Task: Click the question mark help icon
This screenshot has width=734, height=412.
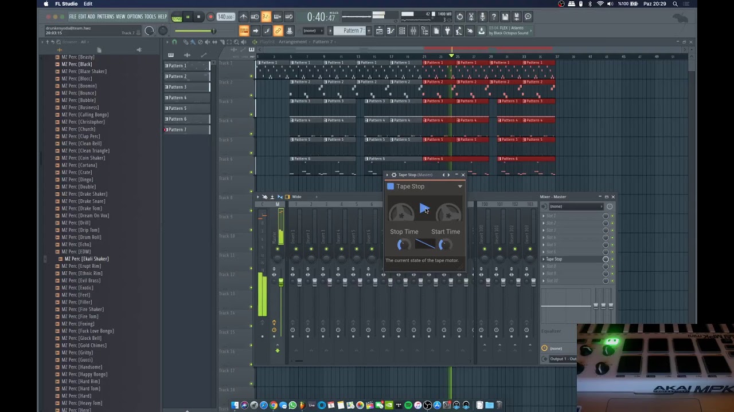Action: coord(494,17)
